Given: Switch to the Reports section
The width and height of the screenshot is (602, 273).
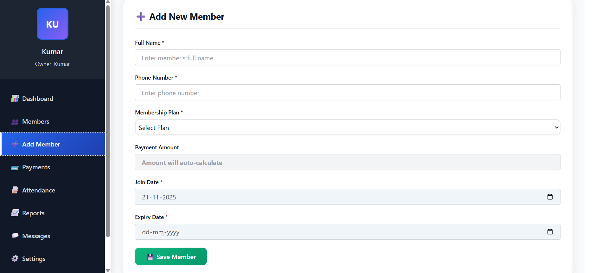Looking at the screenshot, I should coord(33,213).
